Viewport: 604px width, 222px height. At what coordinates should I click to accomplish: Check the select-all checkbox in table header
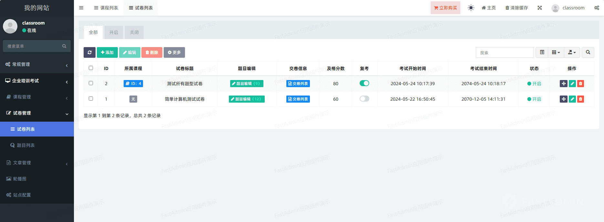click(91, 68)
